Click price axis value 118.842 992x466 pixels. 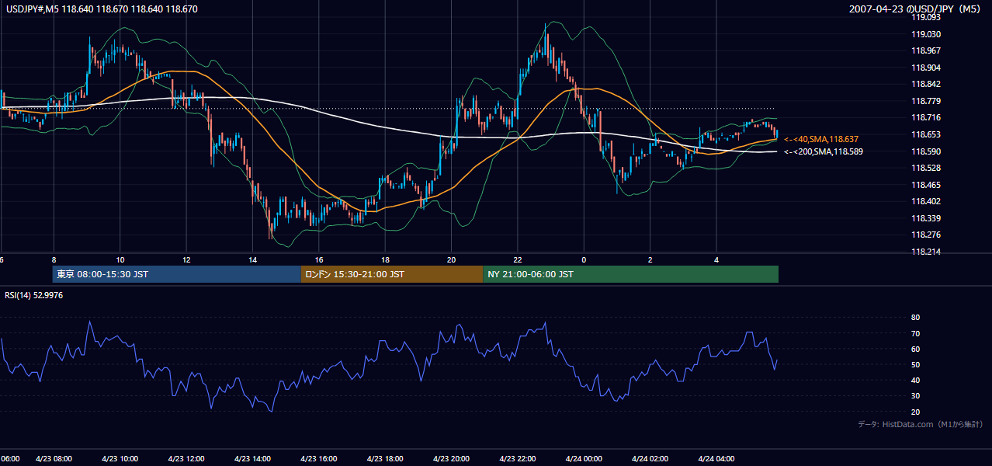coord(926,85)
